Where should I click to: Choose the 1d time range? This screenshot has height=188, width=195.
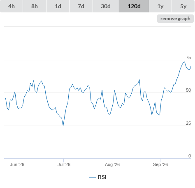(58, 6)
